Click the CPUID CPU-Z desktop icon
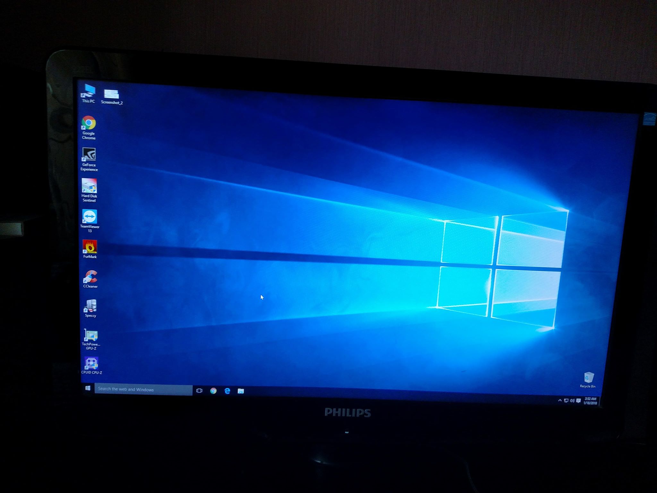Viewport: 657px width, 493px height. 91,364
